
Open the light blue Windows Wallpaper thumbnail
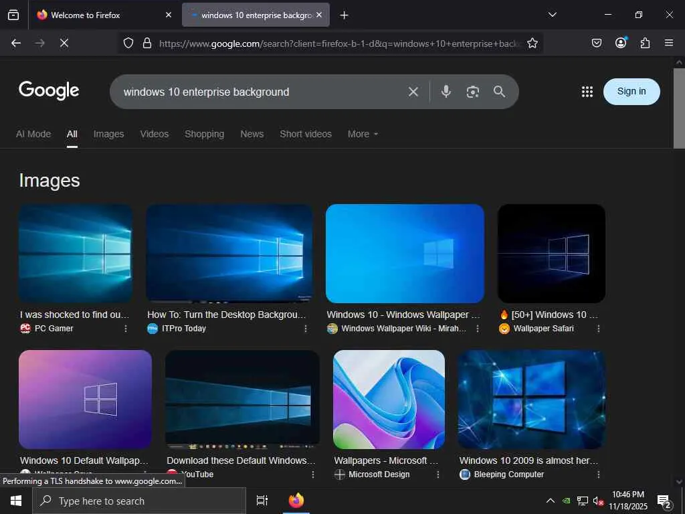(x=405, y=254)
